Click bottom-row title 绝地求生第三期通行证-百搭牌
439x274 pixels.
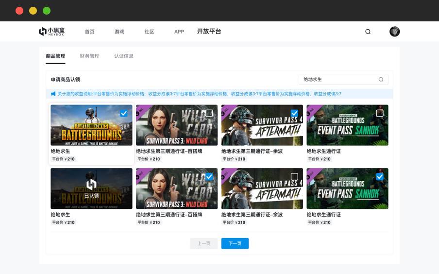tap(169, 215)
